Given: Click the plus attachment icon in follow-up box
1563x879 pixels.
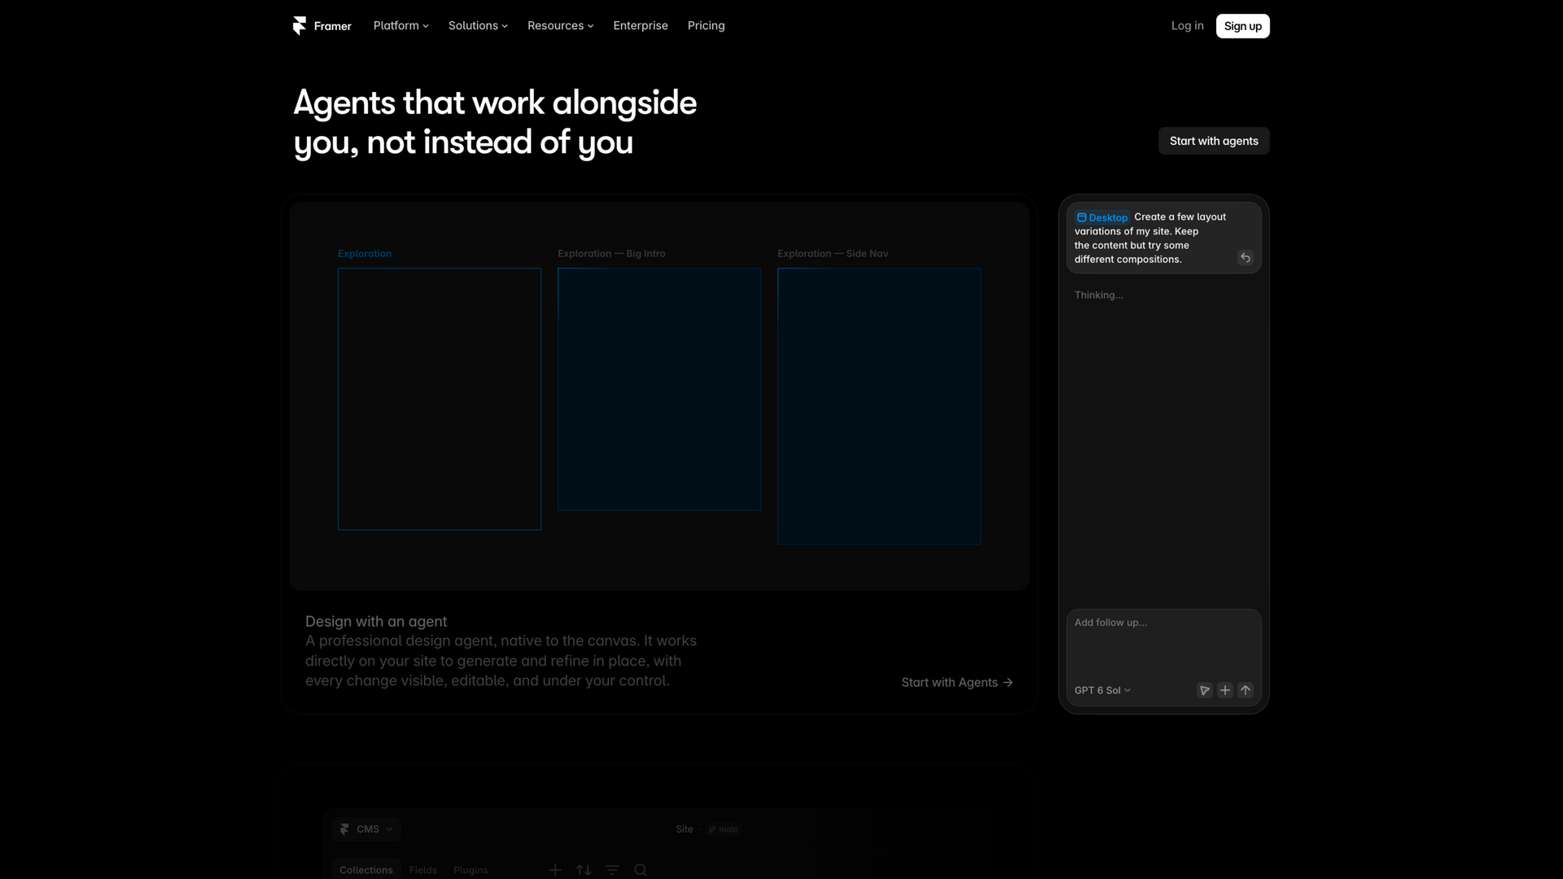Looking at the screenshot, I should 1224,690.
